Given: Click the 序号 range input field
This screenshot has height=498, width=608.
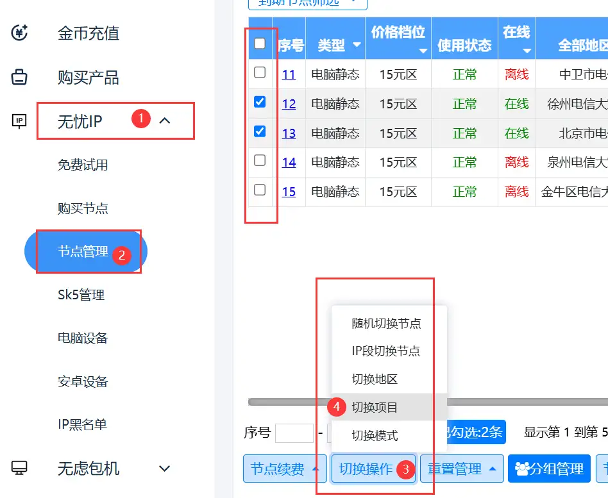Looking at the screenshot, I should (294, 433).
